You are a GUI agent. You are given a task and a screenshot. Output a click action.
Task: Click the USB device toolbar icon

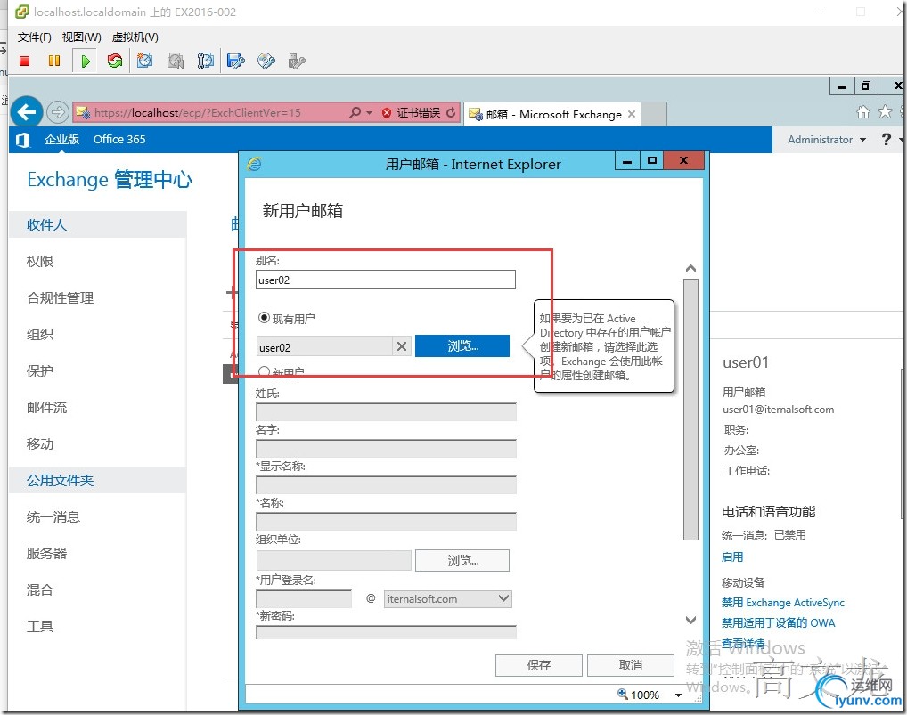tap(297, 61)
